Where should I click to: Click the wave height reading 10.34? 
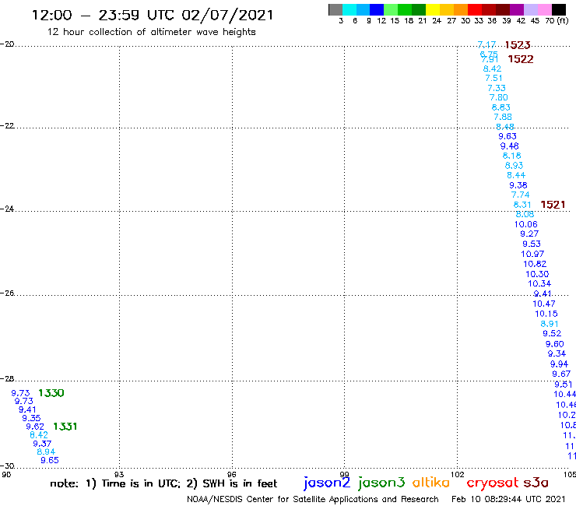coord(539,283)
